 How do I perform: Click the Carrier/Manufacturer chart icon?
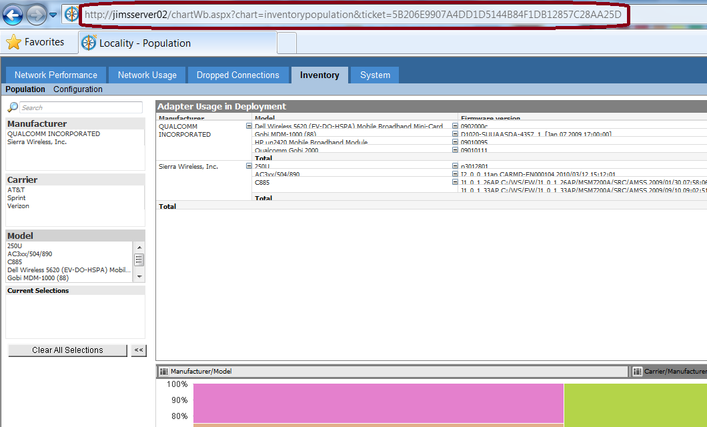[x=637, y=372]
